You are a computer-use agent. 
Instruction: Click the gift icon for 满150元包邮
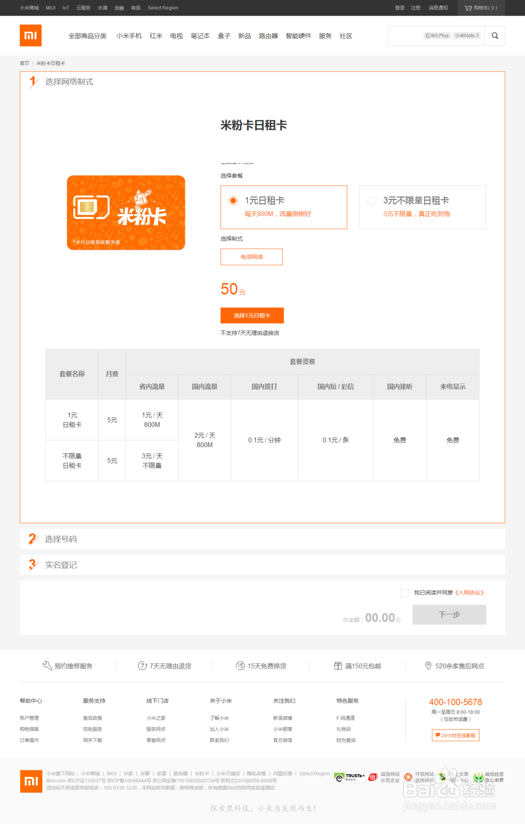pos(338,666)
